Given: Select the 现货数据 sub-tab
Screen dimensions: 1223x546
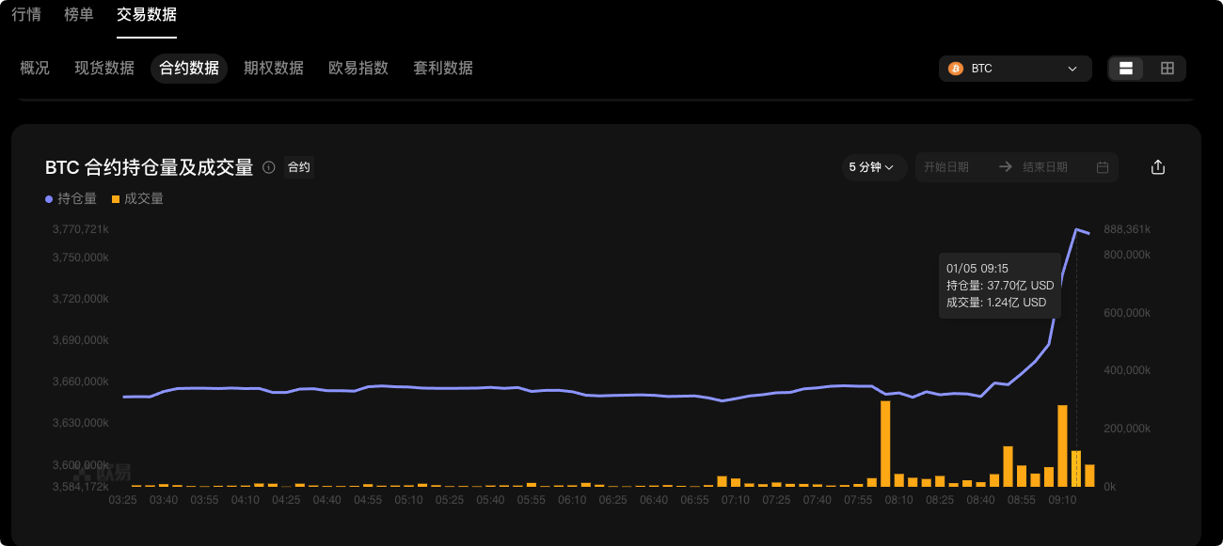Looking at the screenshot, I should click(104, 68).
